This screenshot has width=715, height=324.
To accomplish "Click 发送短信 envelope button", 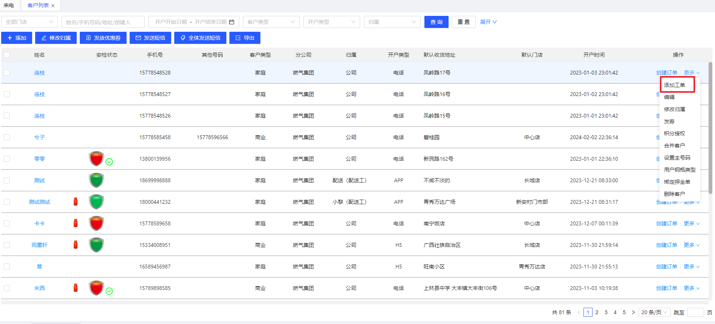I will (150, 38).
